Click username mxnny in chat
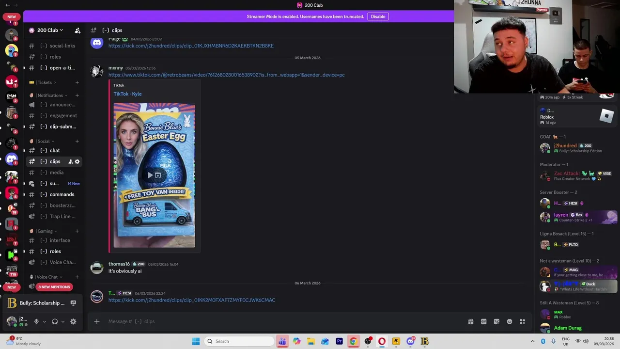 tap(116, 68)
